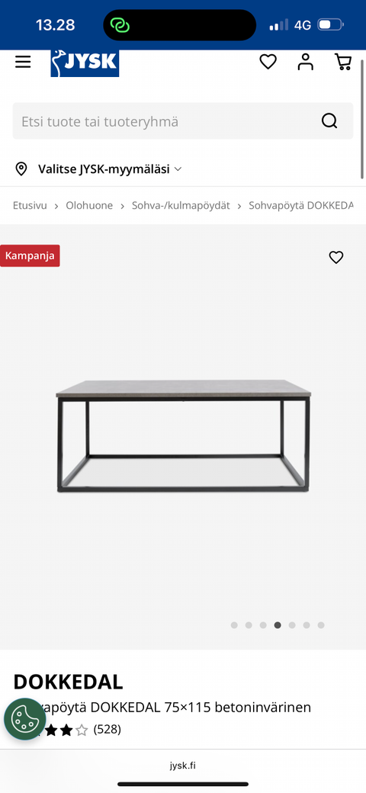The height and width of the screenshot is (793, 366).
Task: Open Sohva-/kulmapöydät breadcrumb
Action: click(x=181, y=205)
